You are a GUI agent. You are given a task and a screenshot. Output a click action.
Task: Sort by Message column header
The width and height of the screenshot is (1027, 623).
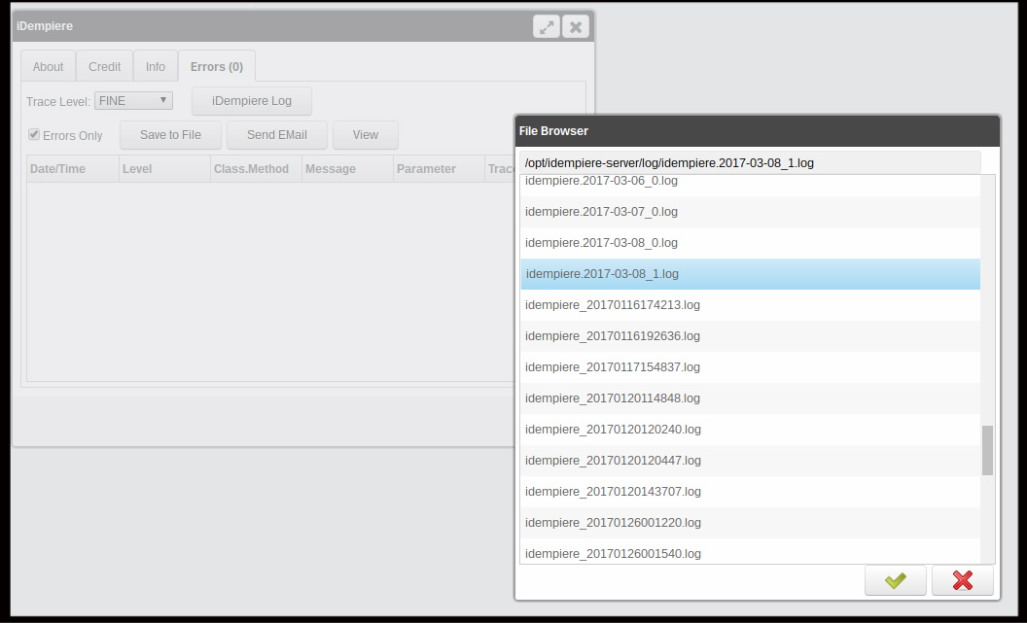tap(348, 169)
